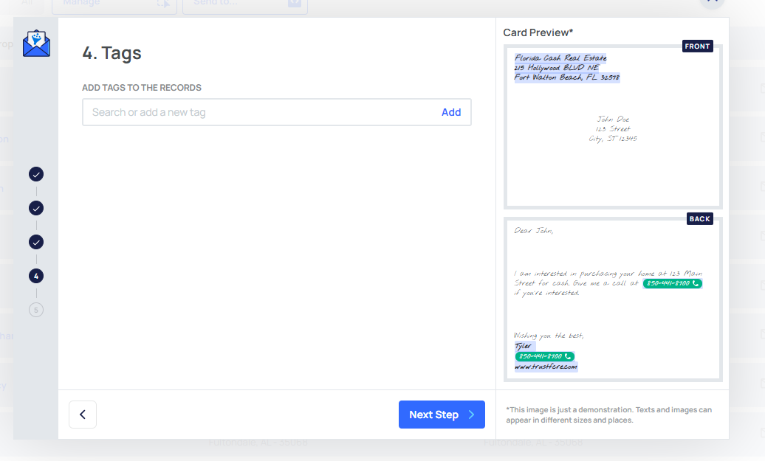
Task: Go to completed step one checkmark
Action: 36,174
